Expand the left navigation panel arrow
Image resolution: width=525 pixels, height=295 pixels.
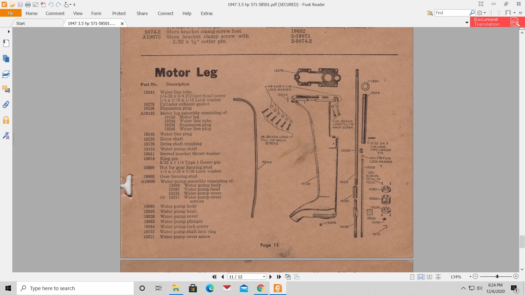9,31
